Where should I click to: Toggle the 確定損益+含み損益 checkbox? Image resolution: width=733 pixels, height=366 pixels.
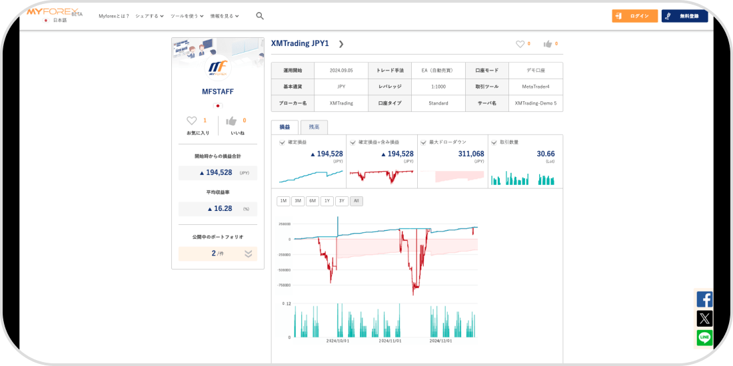tap(353, 142)
